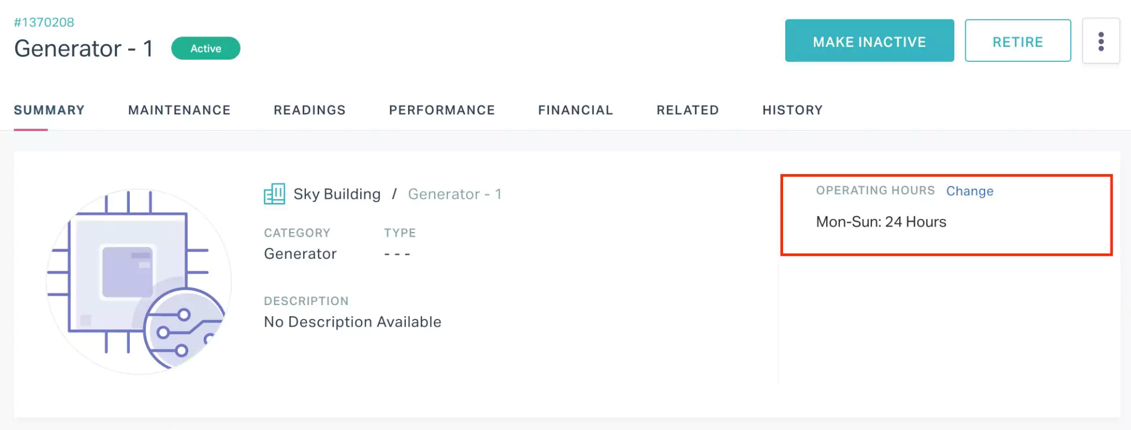The width and height of the screenshot is (1131, 430).
Task: Open the three-dot more options menu
Action: [1101, 41]
